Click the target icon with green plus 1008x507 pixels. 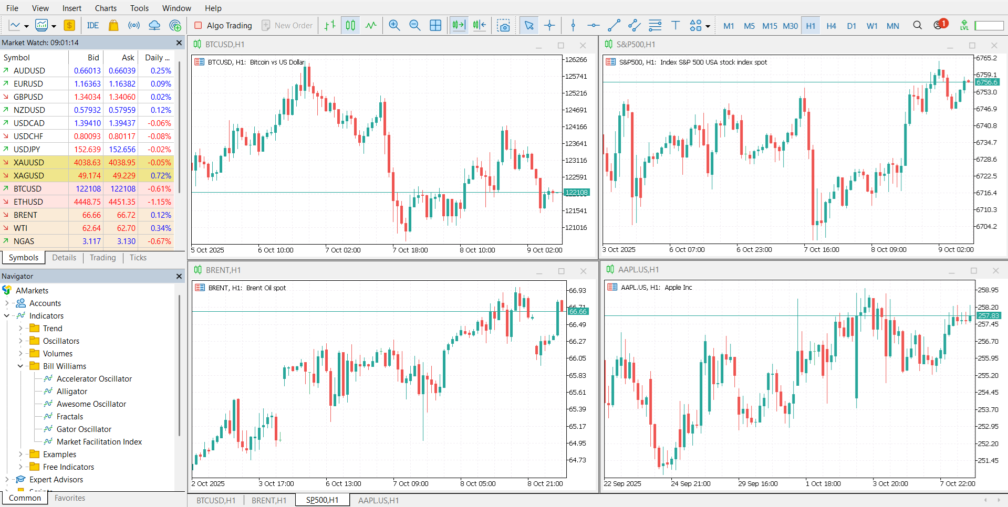175,25
